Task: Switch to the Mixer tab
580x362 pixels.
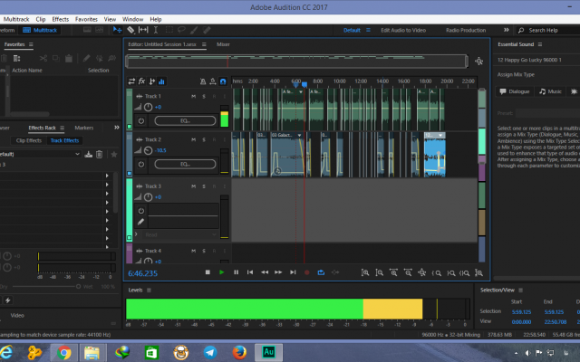Action: (x=223, y=44)
